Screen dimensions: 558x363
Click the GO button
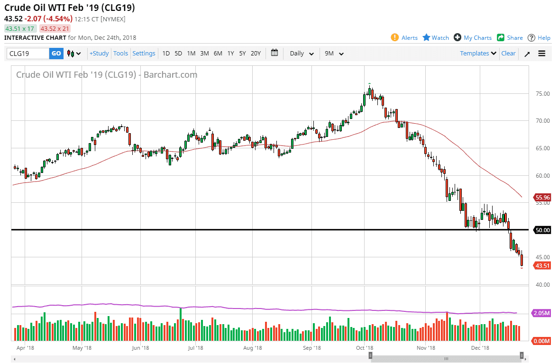56,54
